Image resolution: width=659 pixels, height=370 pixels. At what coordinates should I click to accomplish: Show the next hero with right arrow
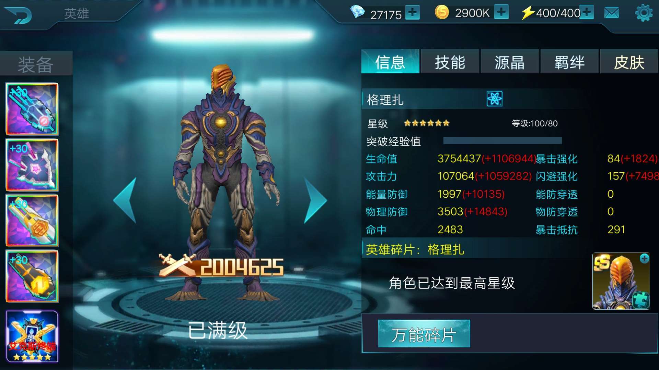point(315,200)
